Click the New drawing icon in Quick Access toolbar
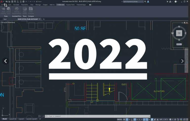The image size is (190, 121). tap(7, 2)
